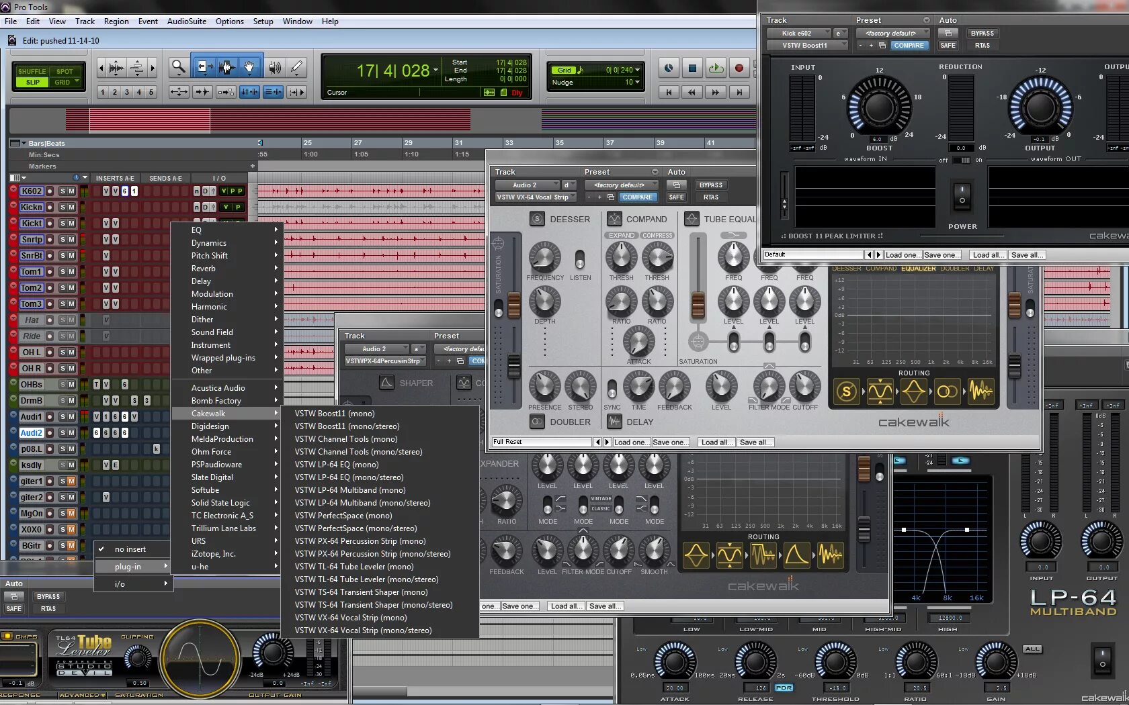Screen dimensions: 1129x705
Task: Click the Delay waveform routing icon in Vocal Strip
Action: coord(981,391)
